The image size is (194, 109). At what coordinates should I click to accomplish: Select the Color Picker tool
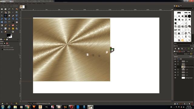13,12
